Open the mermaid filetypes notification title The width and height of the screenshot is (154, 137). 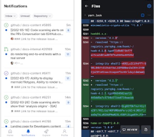(37, 80)
